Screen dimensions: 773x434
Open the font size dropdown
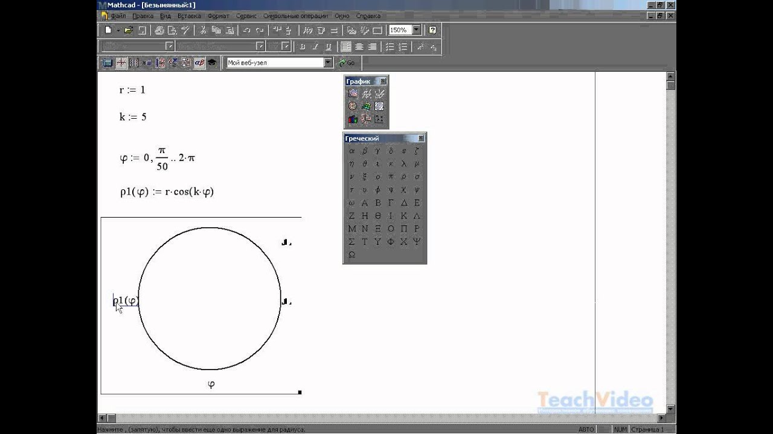pos(286,46)
